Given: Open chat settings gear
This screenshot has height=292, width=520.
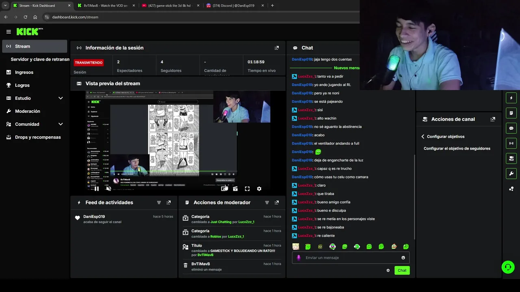Looking at the screenshot, I should pos(388,271).
